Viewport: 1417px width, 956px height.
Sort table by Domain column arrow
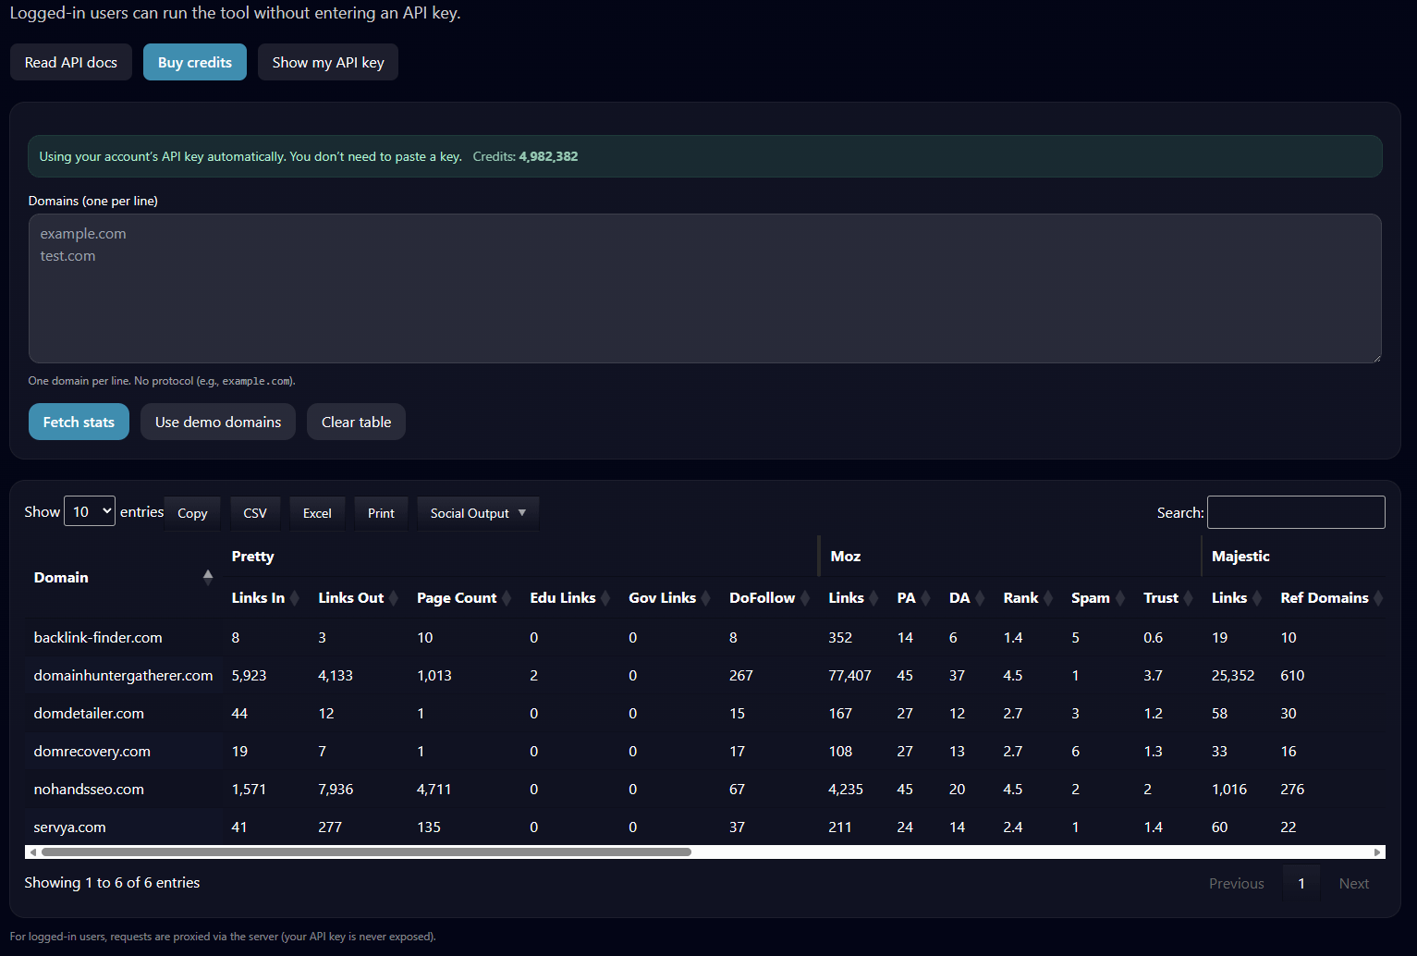pyautogui.click(x=208, y=577)
